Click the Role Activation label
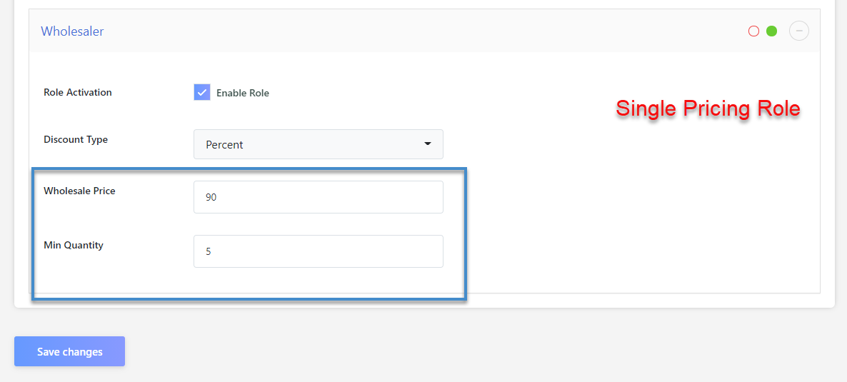Image resolution: width=847 pixels, height=382 pixels. (78, 92)
